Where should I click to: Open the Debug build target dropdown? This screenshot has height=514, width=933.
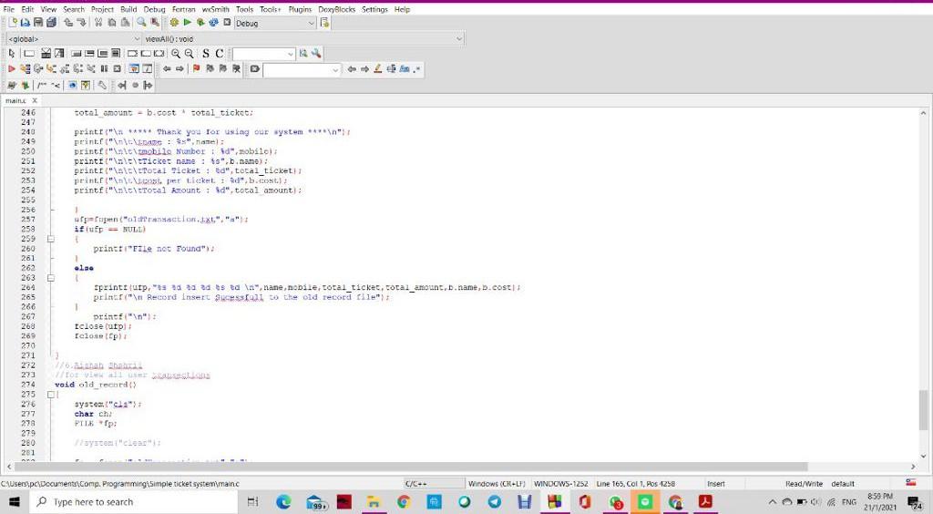click(x=311, y=23)
